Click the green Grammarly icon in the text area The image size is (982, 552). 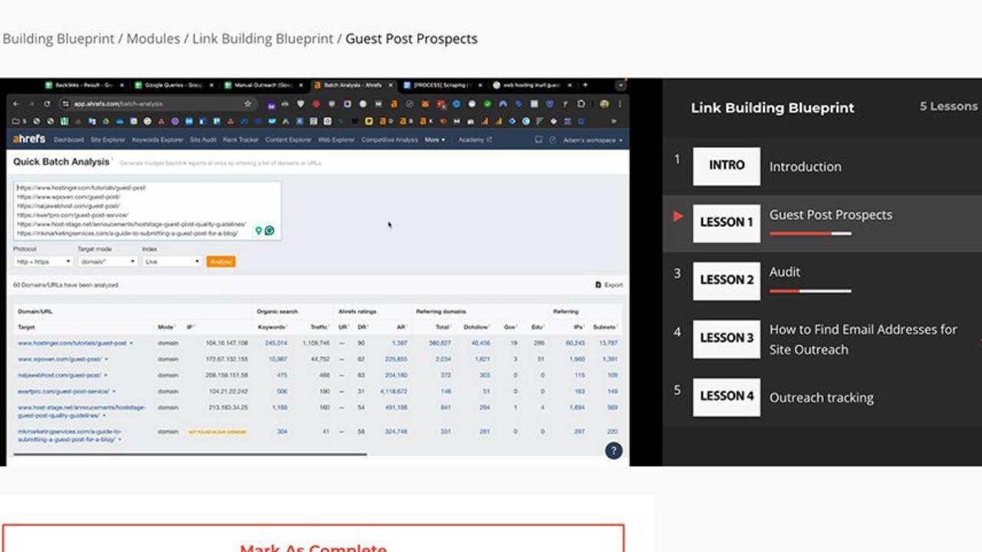[269, 230]
